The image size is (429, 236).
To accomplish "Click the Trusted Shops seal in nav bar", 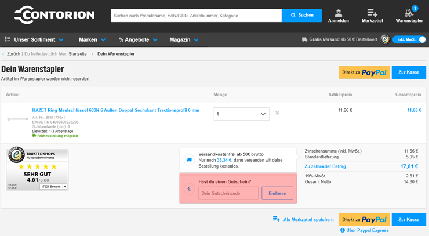I will pos(385,39).
